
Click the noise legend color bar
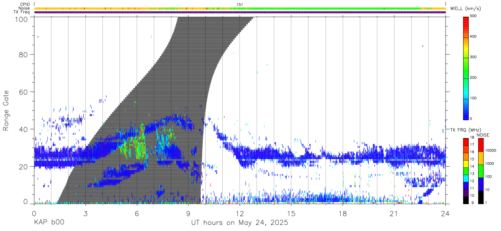click(481, 171)
